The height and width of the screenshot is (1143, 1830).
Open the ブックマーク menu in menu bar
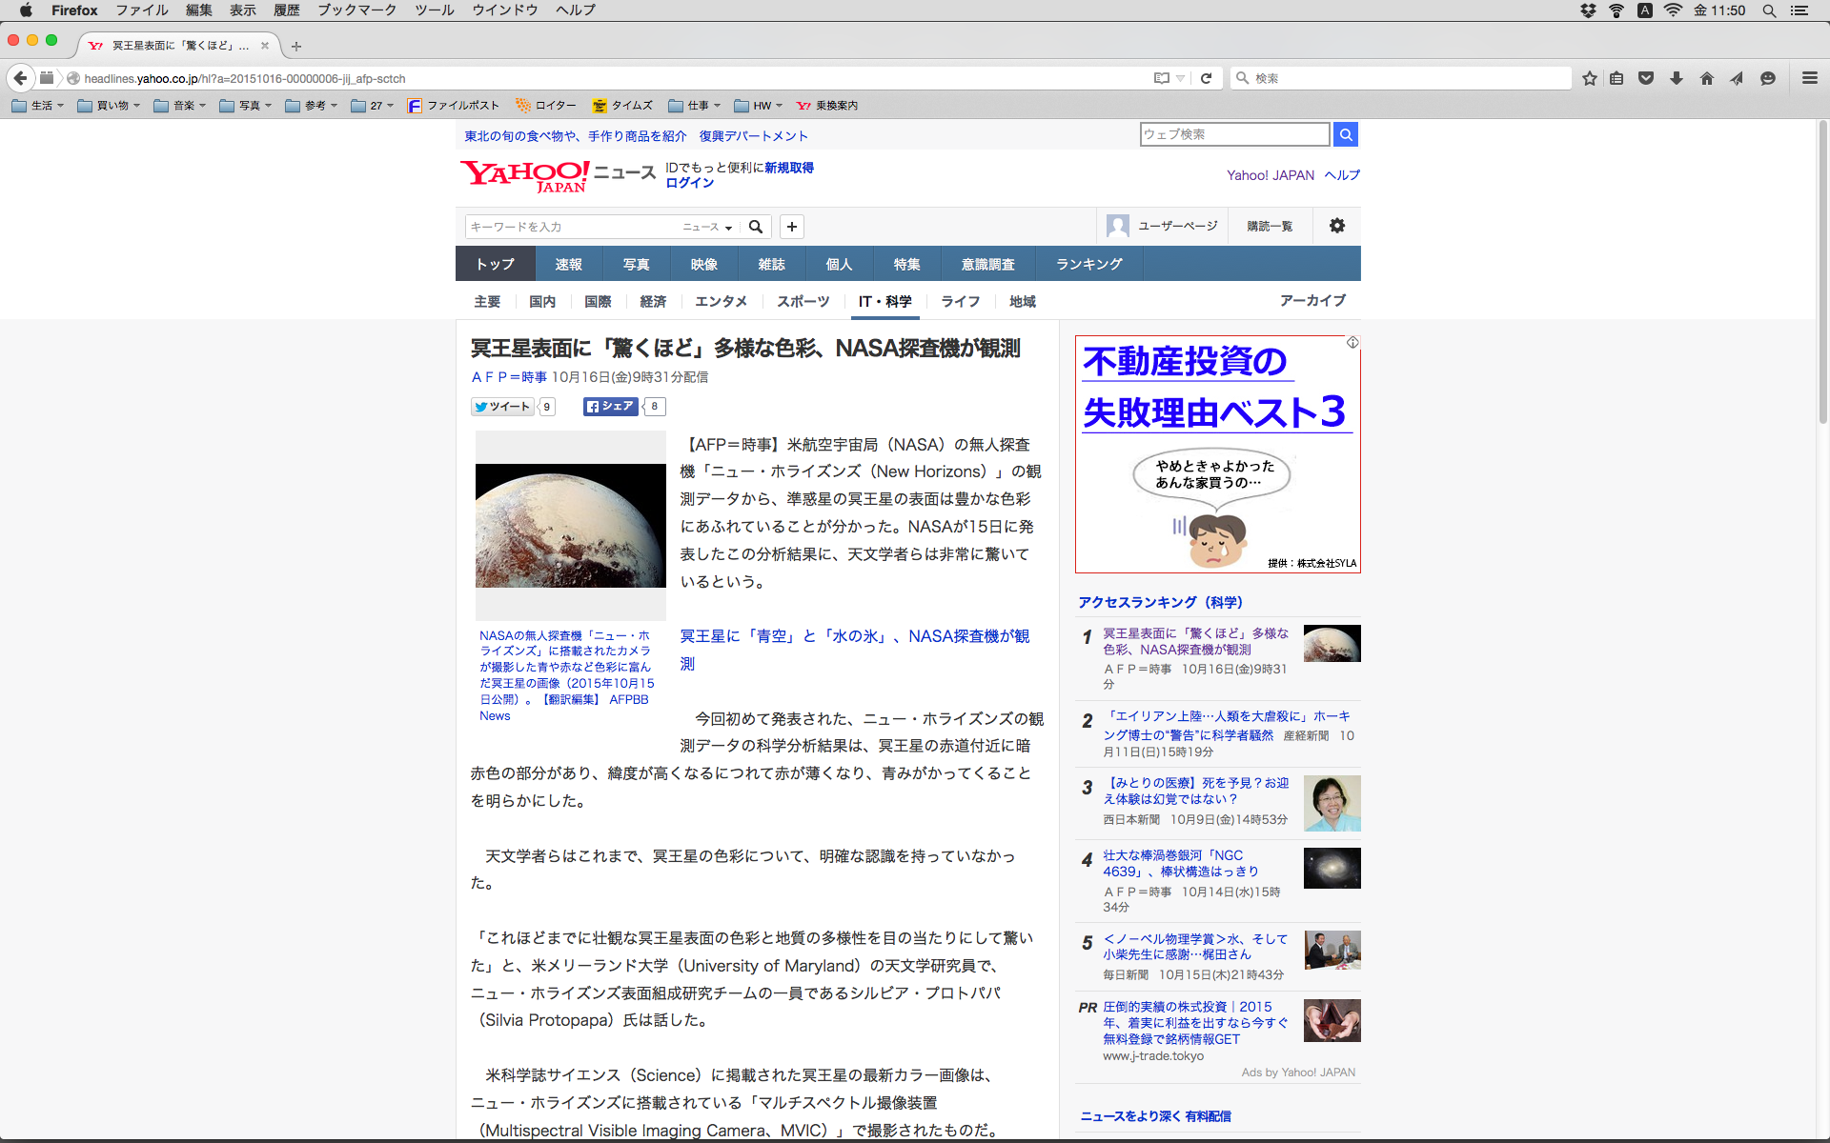(356, 10)
